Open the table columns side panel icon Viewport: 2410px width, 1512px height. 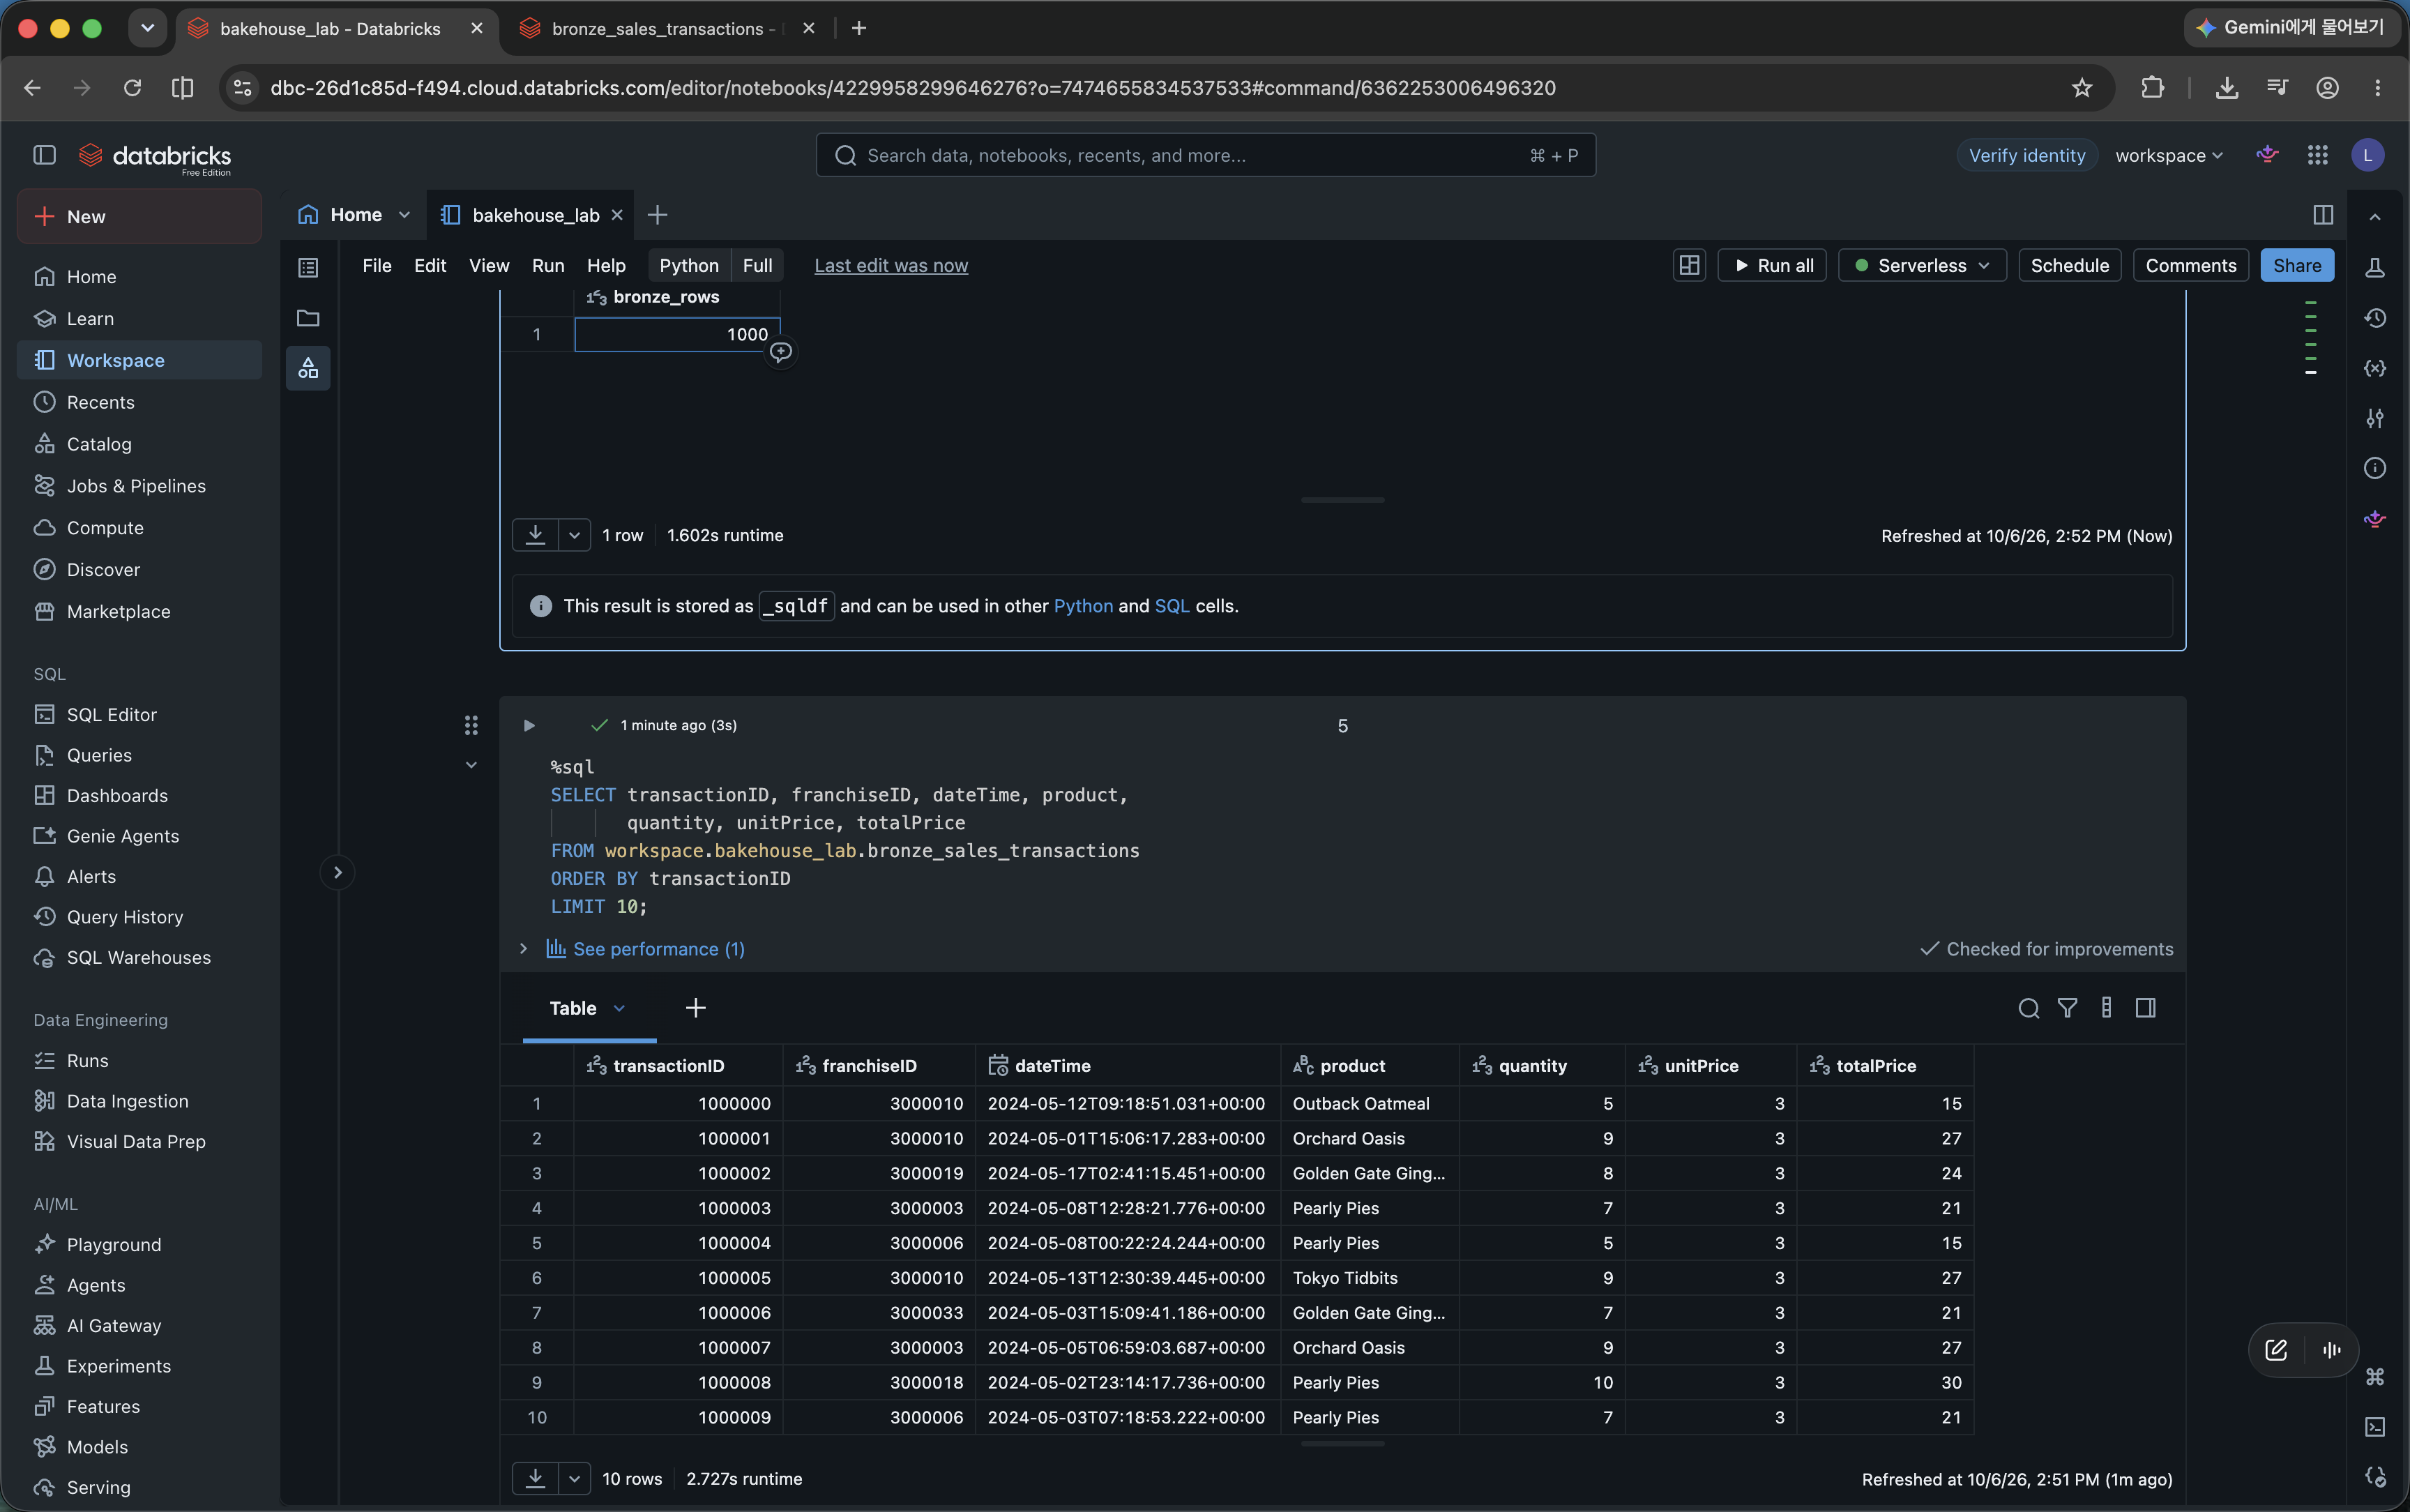[x=2145, y=1008]
